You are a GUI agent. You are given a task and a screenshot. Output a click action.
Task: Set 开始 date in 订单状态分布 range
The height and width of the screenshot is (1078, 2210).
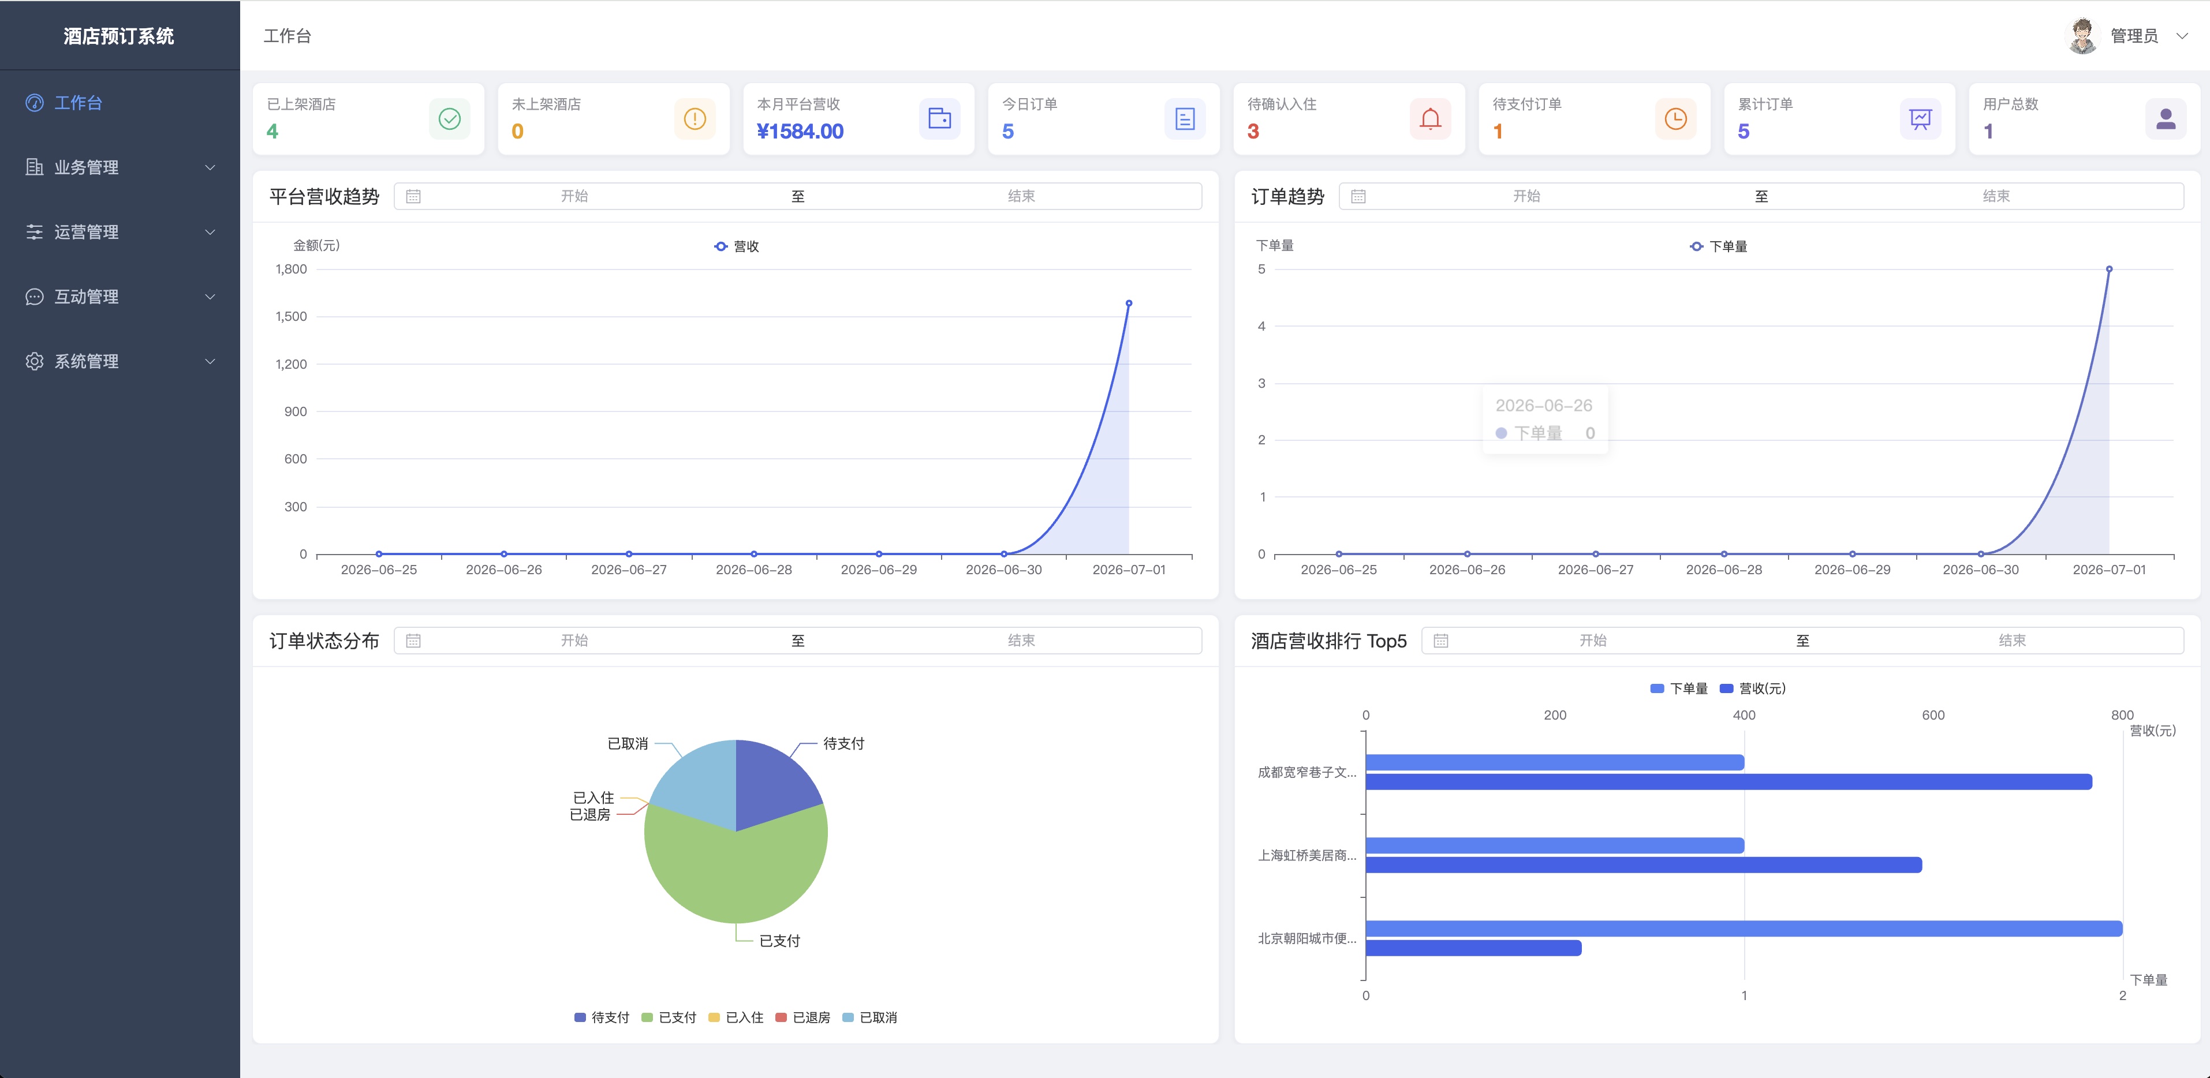click(575, 641)
